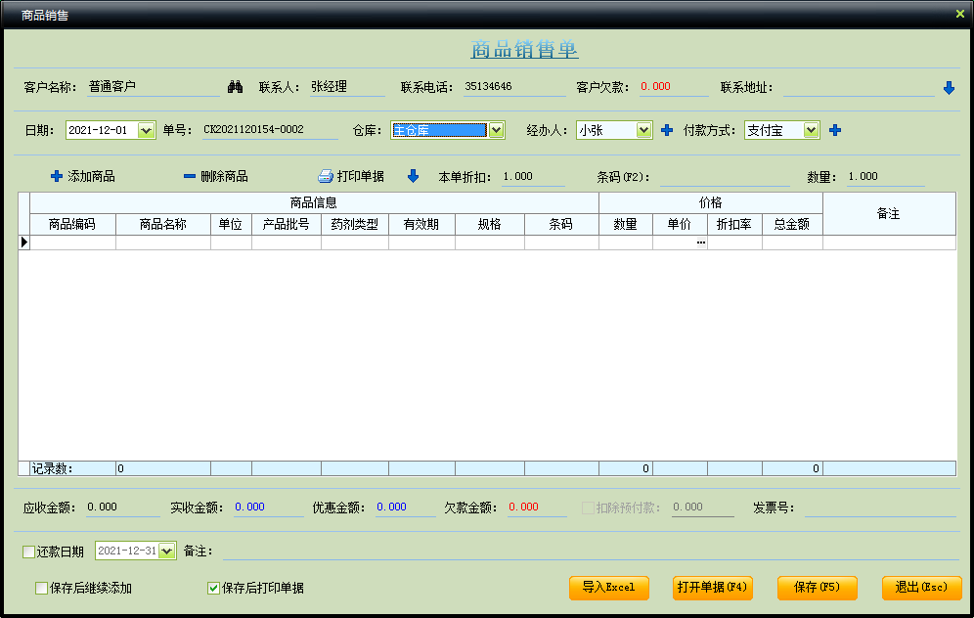Close the 商品销售 window

tap(959, 14)
